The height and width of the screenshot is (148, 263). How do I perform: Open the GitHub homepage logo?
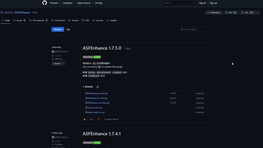(x=44, y=3)
